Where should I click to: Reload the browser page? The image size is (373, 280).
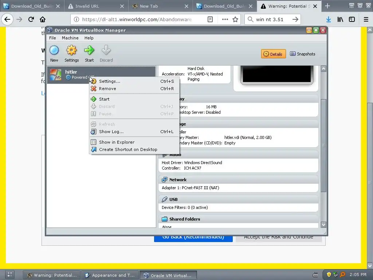(x=31, y=19)
